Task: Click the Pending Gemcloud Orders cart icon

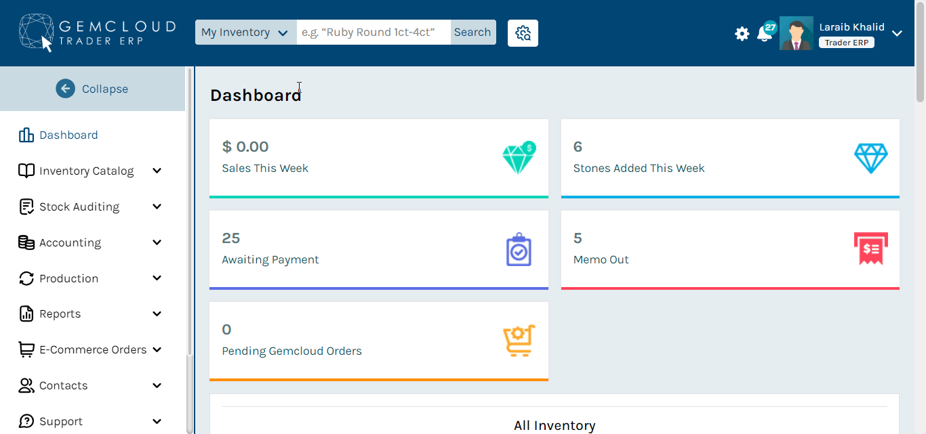Action: click(x=519, y=341)
